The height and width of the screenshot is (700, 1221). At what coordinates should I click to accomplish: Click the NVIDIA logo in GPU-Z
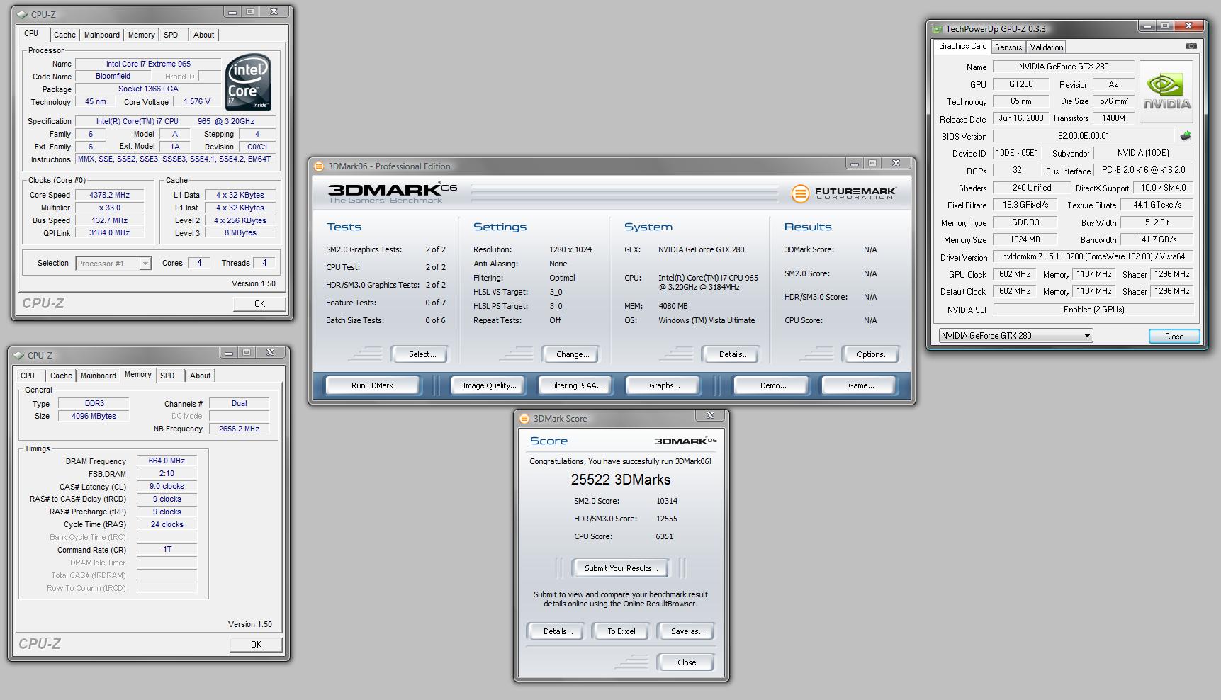click(1166, 92)
